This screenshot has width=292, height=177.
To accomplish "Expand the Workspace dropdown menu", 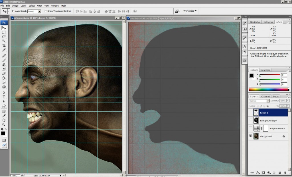I will [x=190, y=11].
